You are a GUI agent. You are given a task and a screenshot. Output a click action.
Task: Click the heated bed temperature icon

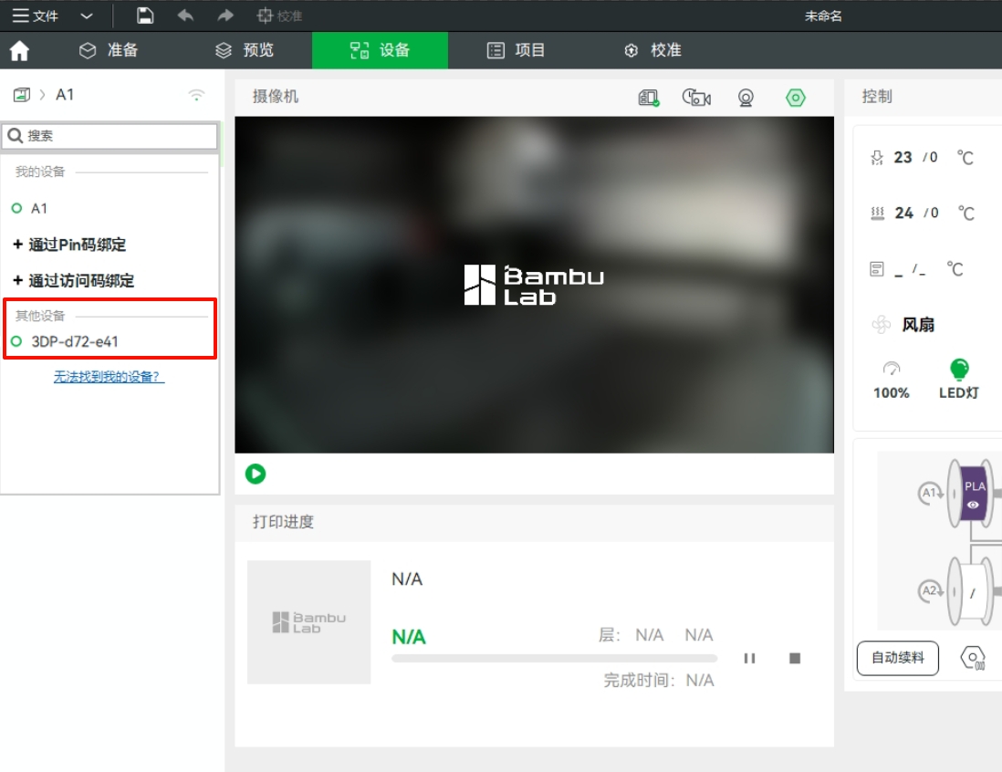(x=877, y=213)
